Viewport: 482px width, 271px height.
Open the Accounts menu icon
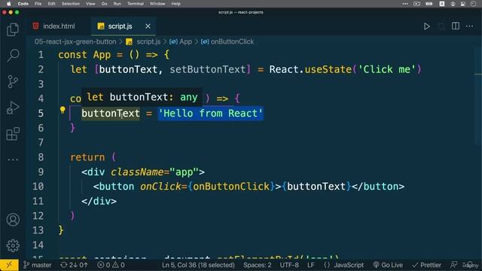[13, 220]
